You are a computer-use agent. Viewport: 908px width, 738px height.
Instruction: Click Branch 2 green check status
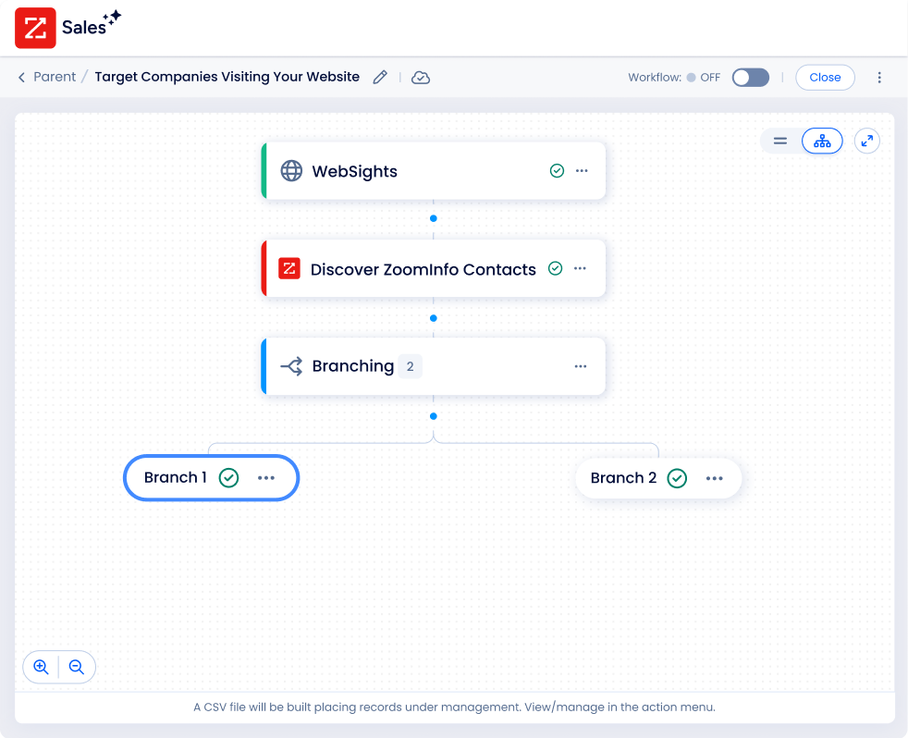point(677,478)
